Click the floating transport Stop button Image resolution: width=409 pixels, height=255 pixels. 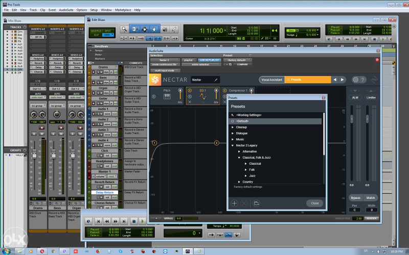[x=134, y=221]
